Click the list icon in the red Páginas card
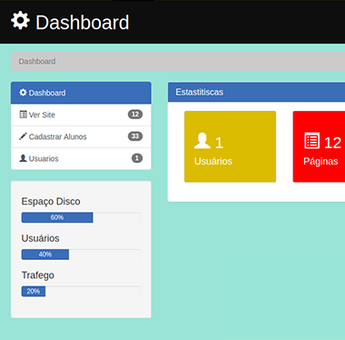345x340 pixels. pyautogui.click(x=311, y=141)
